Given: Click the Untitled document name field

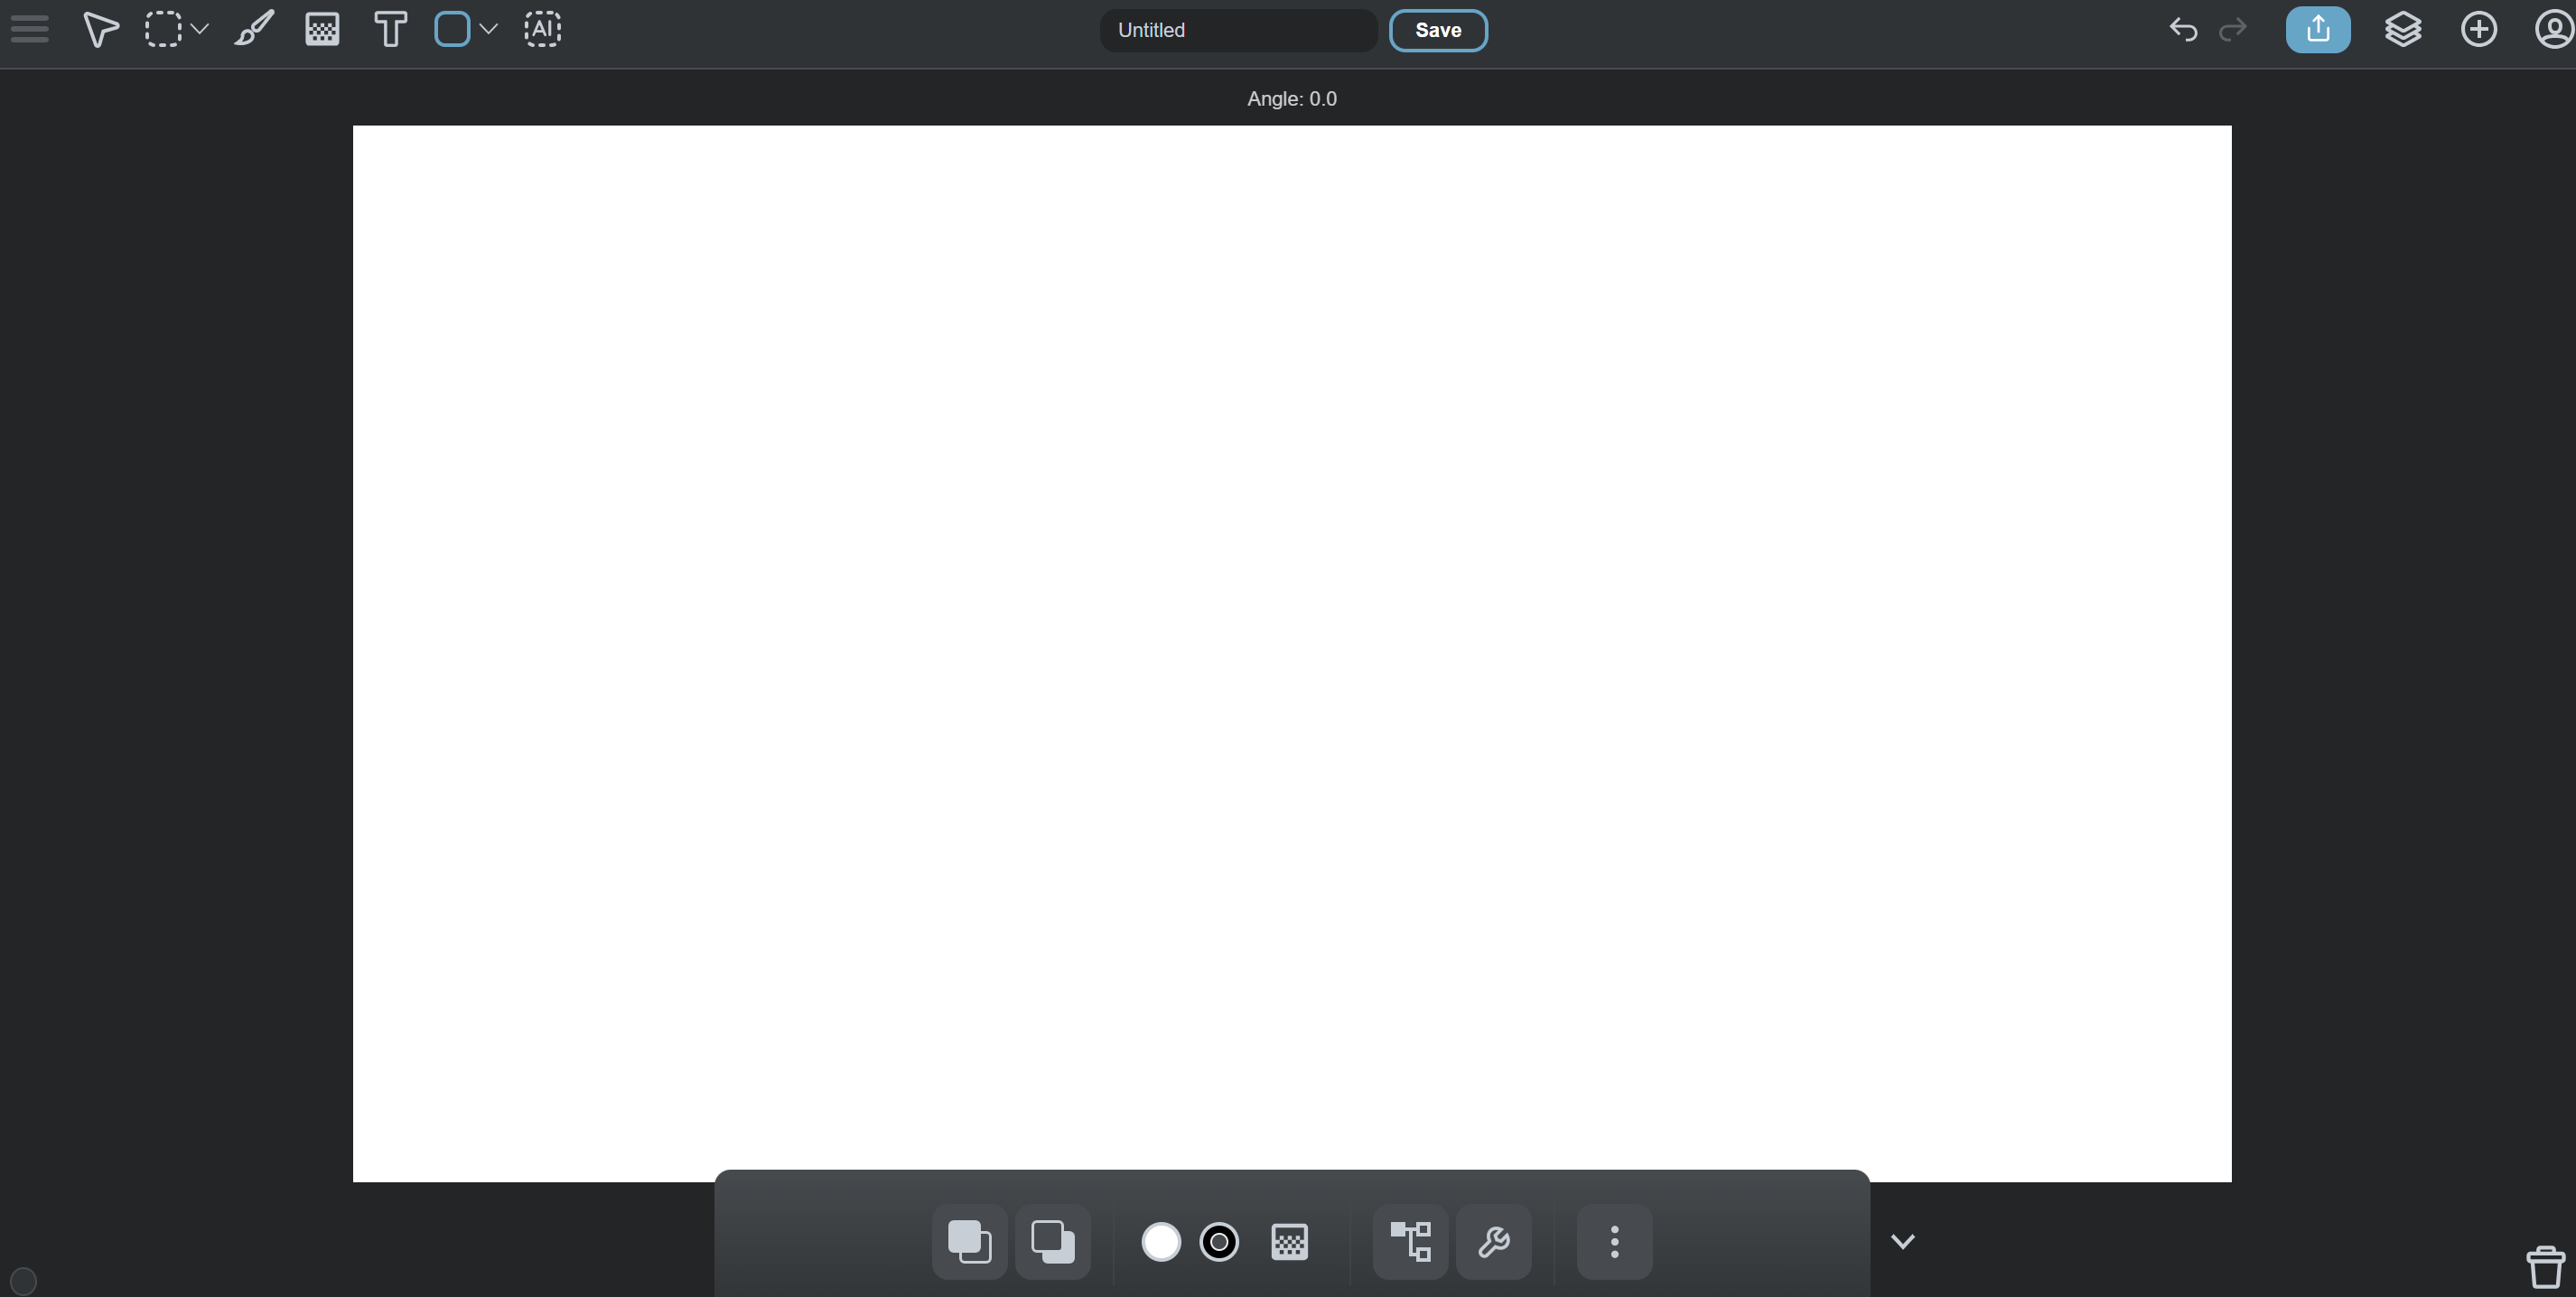Looking at the screenshot, I should tap(1237, 30).
